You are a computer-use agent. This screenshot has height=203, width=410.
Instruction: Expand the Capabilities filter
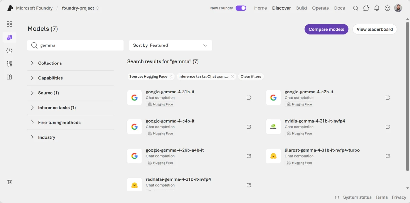tap(71, 78)
